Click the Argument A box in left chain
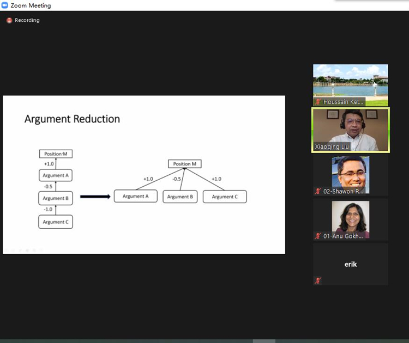409x343 pixels. coord(56,175)
